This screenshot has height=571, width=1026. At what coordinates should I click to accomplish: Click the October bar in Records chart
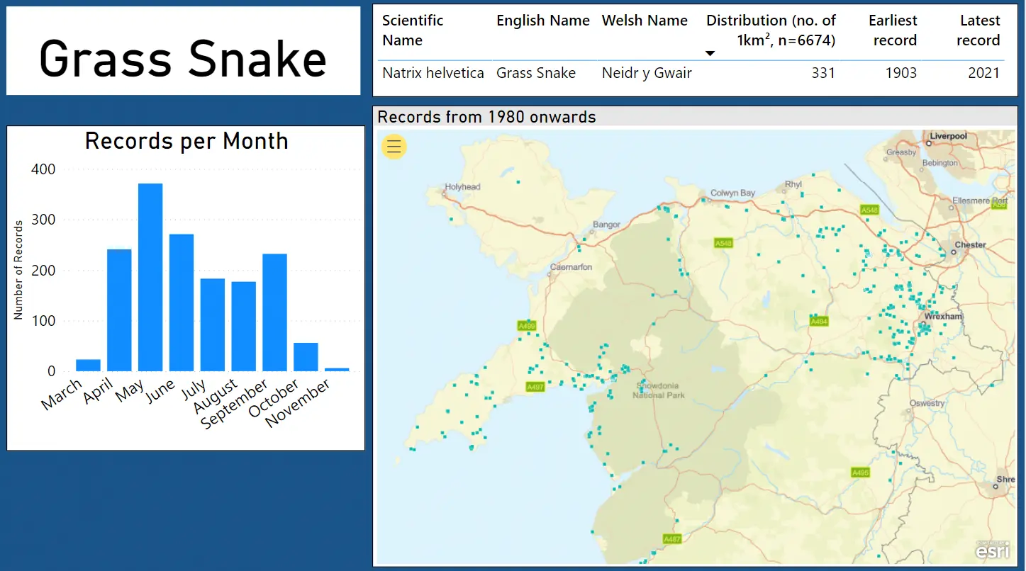click(x=306, y=356)
